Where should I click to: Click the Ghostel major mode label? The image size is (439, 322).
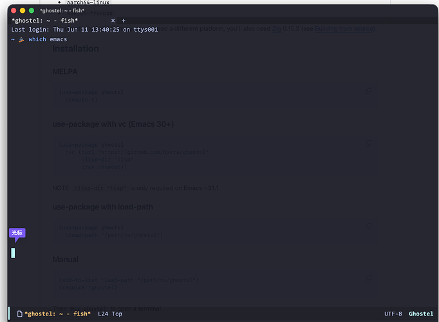(x=421, y=314)
